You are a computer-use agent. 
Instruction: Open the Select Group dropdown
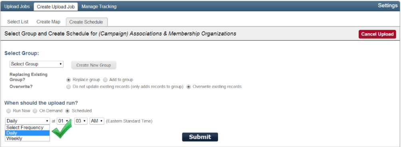coord(36,64)
